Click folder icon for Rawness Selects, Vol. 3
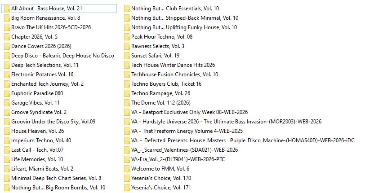The image size is (365, 193). pos(127,46)
